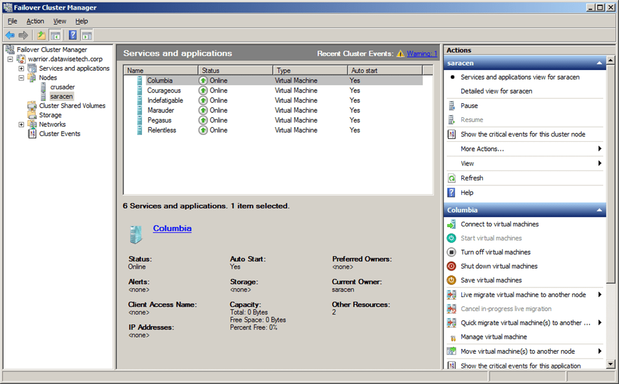Viewport: 619px width, 384px height.
Task: Click the Forward arrow toolbar icon
Action: pos(24,36)
